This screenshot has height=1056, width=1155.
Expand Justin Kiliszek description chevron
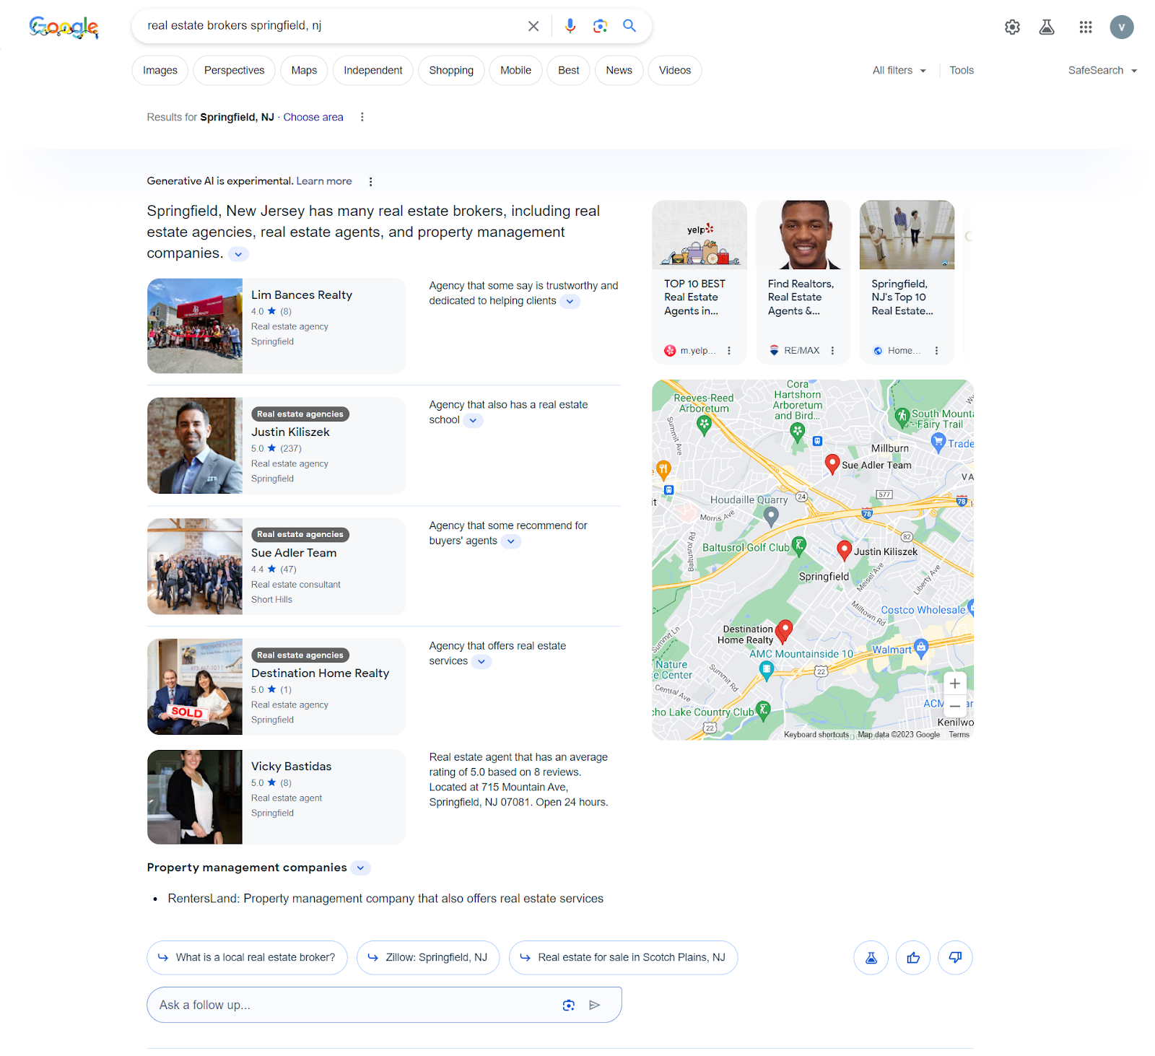click(x=473, y=421)
